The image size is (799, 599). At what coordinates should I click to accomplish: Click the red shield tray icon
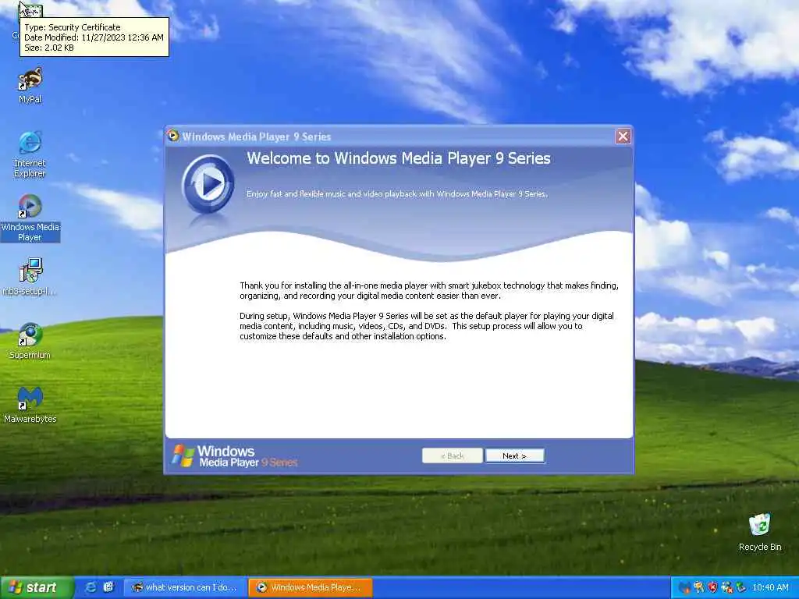[713, 587]
